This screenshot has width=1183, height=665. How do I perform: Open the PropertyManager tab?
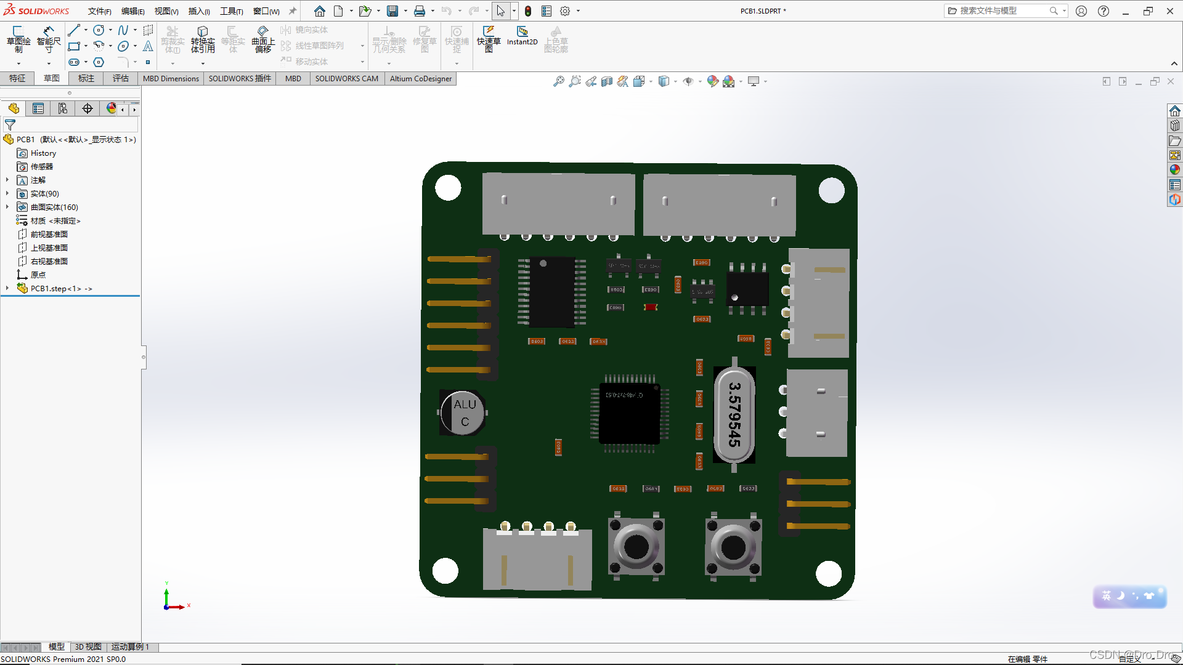coord(38,108)
